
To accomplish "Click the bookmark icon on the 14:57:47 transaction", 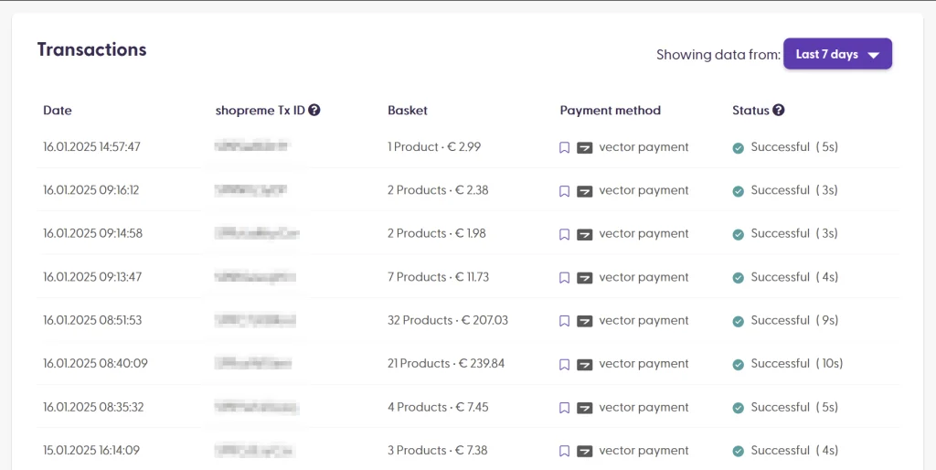I will (564, 147).
